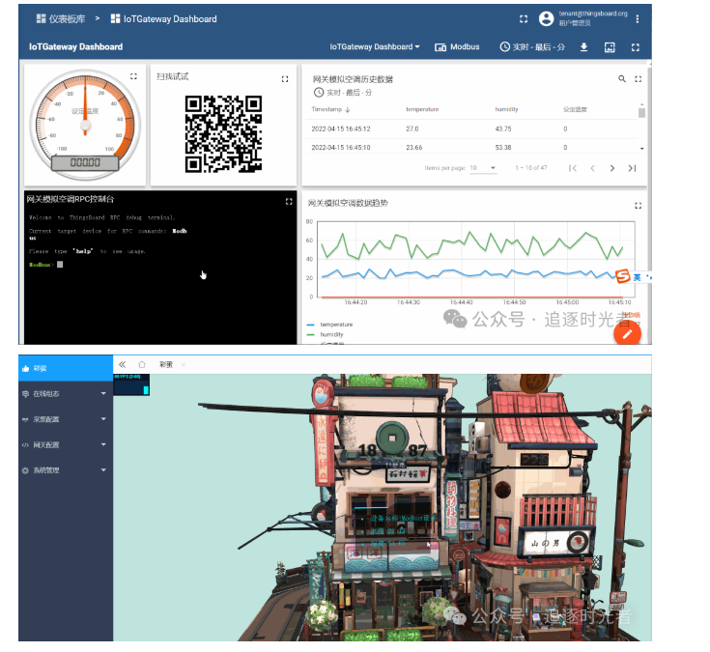Switch to the 彩蛋 tab
Image resolution: width=710 pixels, height=652 pixels.
tap(166, 364)
